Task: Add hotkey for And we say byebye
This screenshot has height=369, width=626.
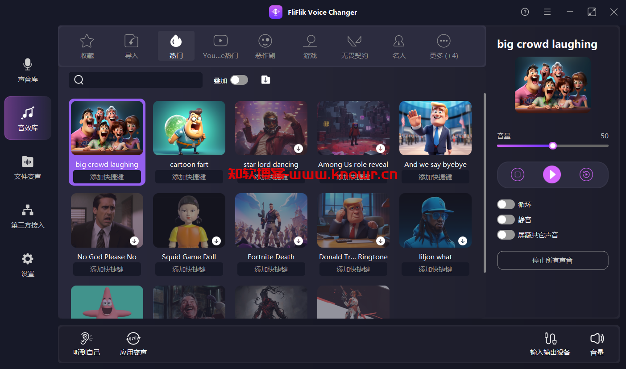Action: point(435,177)
